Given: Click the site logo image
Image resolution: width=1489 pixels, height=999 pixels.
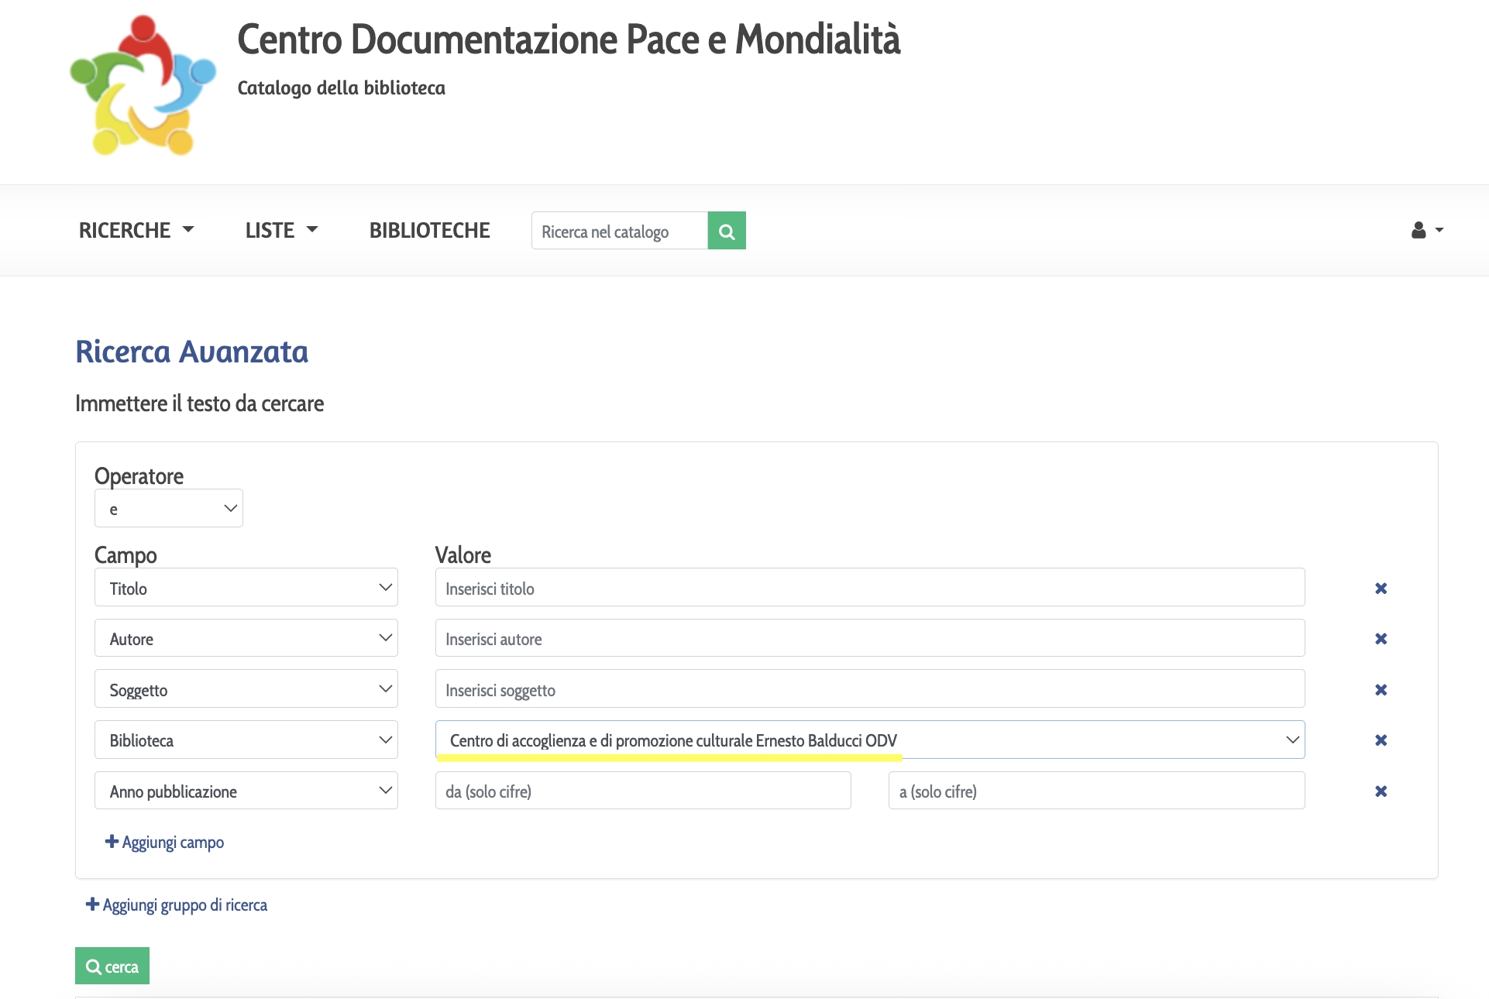Looking at the screenshot, I should (143, 86).
